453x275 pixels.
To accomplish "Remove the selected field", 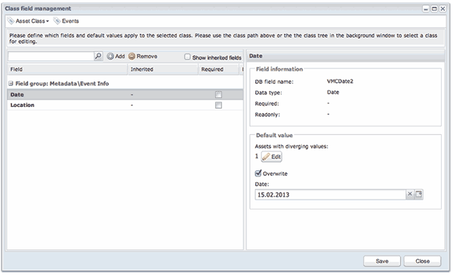I will tap(143, 57).
